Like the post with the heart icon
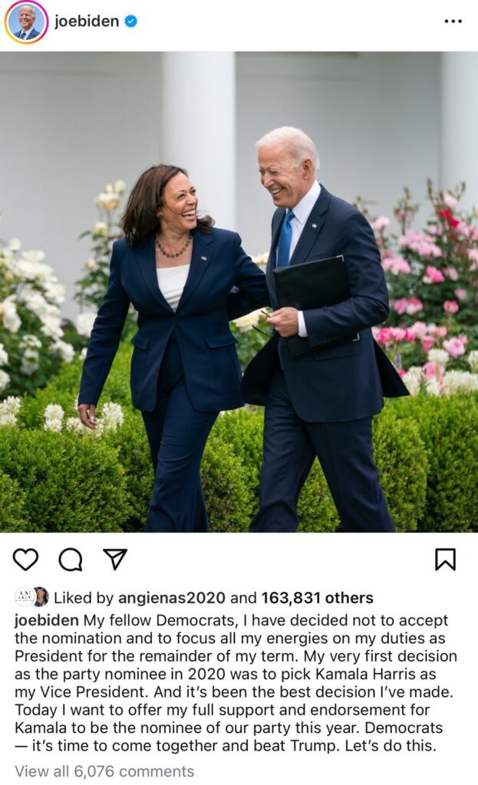 (25, 559)
